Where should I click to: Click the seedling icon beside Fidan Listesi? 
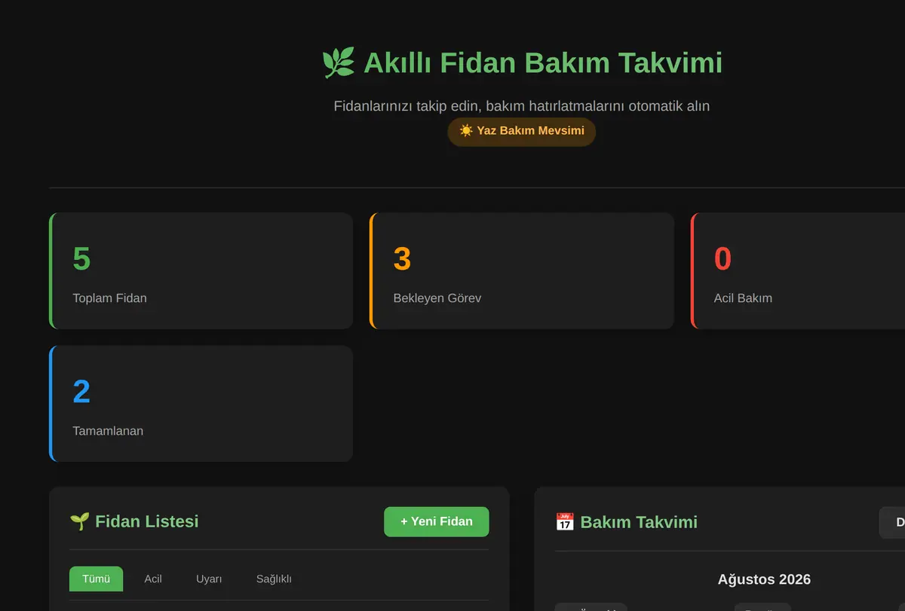tap(79, 521)
